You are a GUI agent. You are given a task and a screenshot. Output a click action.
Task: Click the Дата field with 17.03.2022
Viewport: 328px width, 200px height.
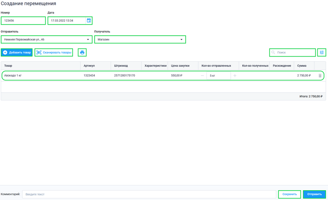click(x=66, y=20)
